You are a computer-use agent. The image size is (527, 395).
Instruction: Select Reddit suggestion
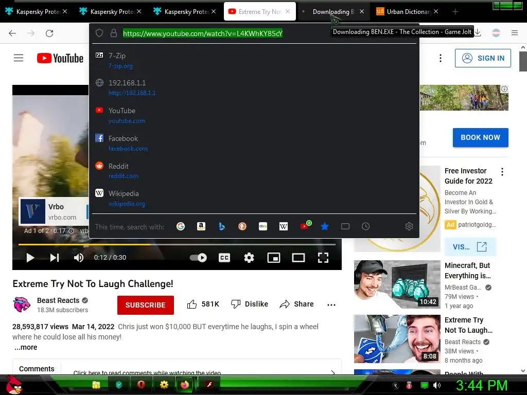click(x=254, y=171)
